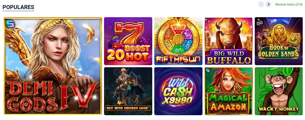Select the Magical Amazon slot
305x120 pixels.
(229, 91)
